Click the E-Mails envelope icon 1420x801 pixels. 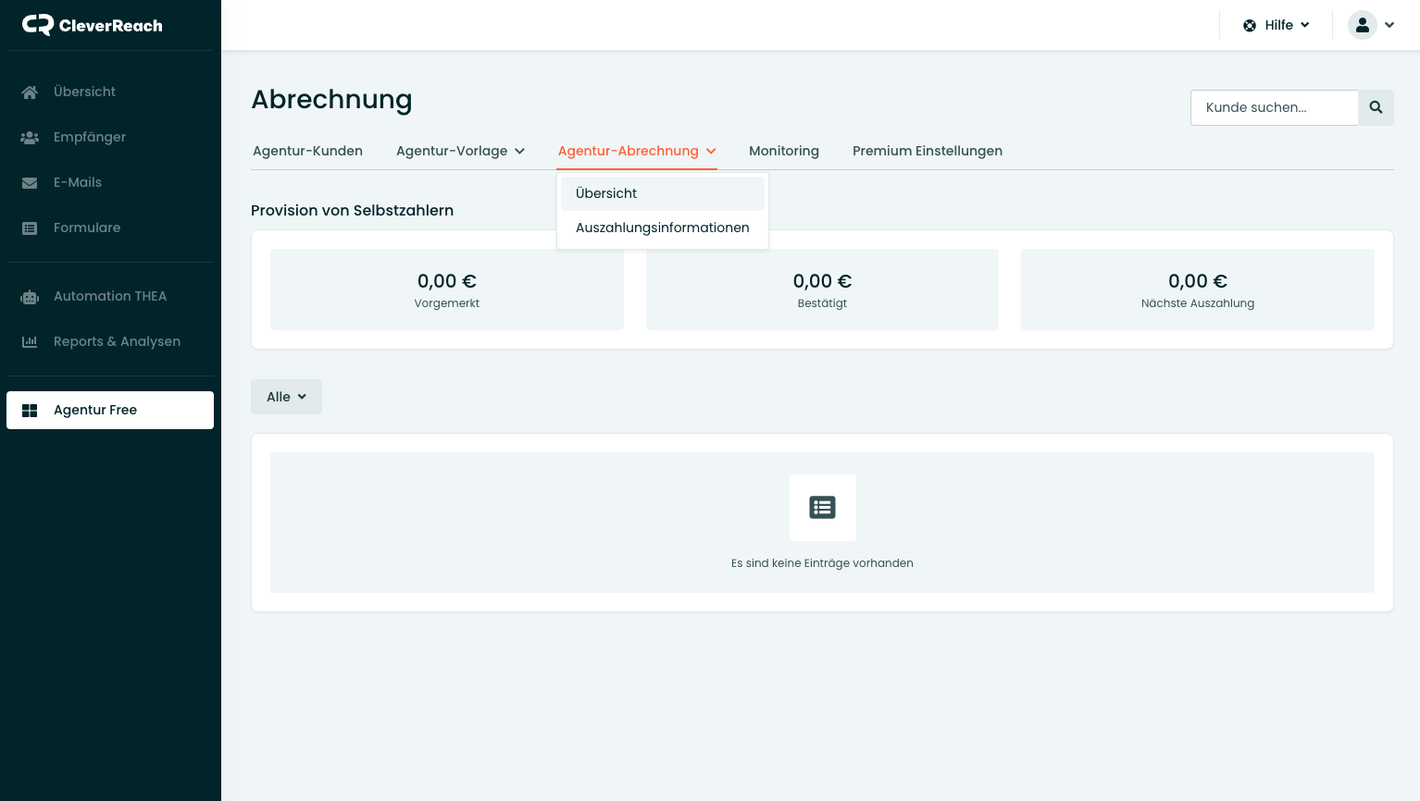click(30, 183)
